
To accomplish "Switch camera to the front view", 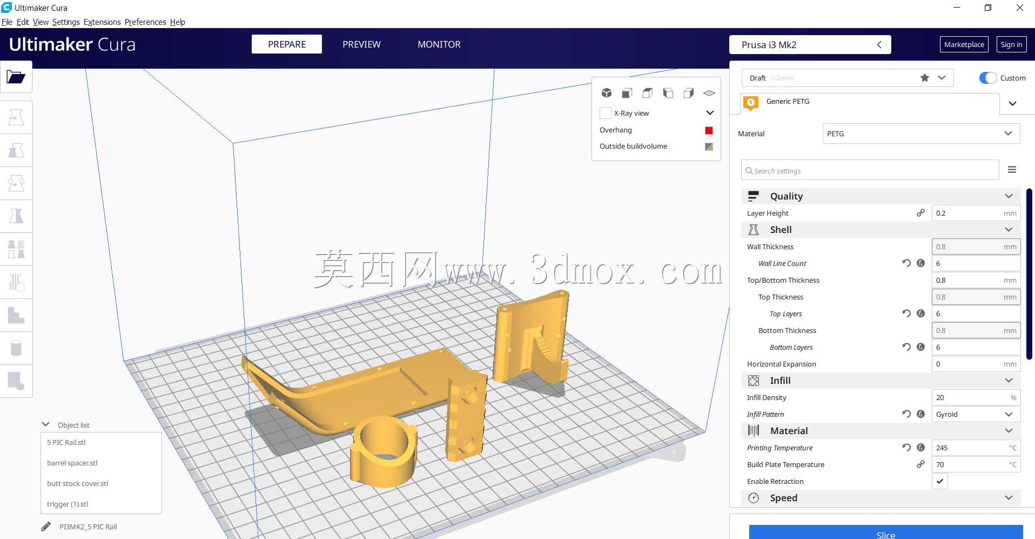I will point(627,93).
